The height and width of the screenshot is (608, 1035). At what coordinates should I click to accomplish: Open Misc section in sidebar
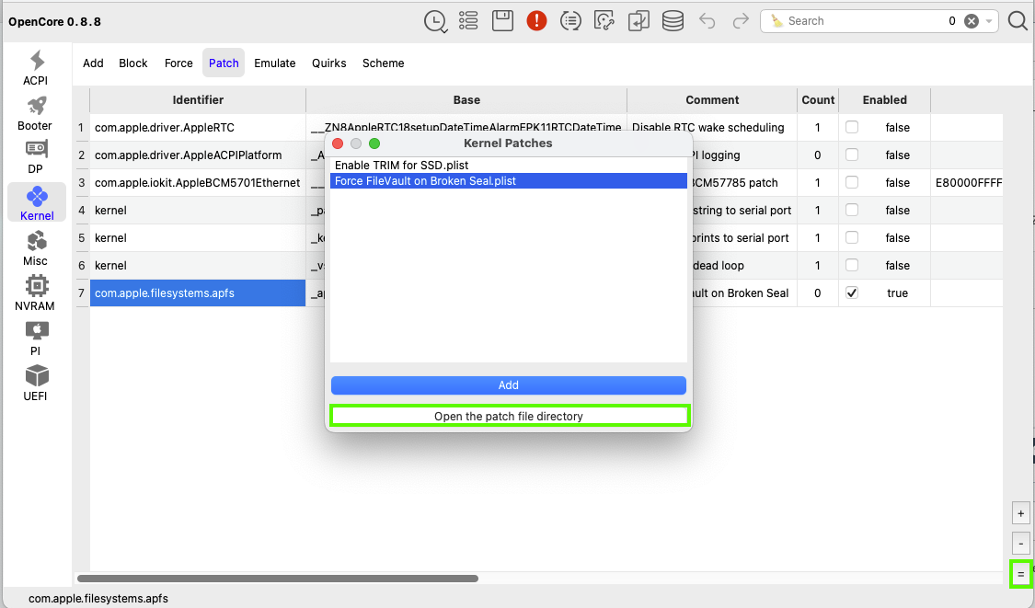[x=36, y=248]
